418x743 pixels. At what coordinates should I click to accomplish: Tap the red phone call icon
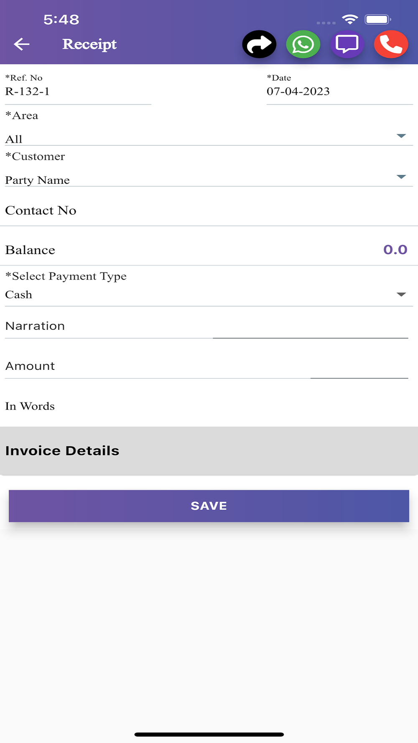(x=391, y=44)
